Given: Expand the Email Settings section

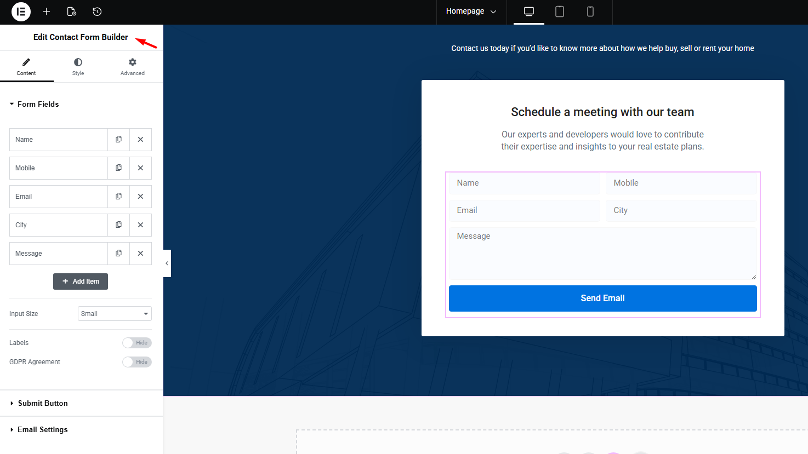Looking at the screenshot, I should (x=43, y=429).
